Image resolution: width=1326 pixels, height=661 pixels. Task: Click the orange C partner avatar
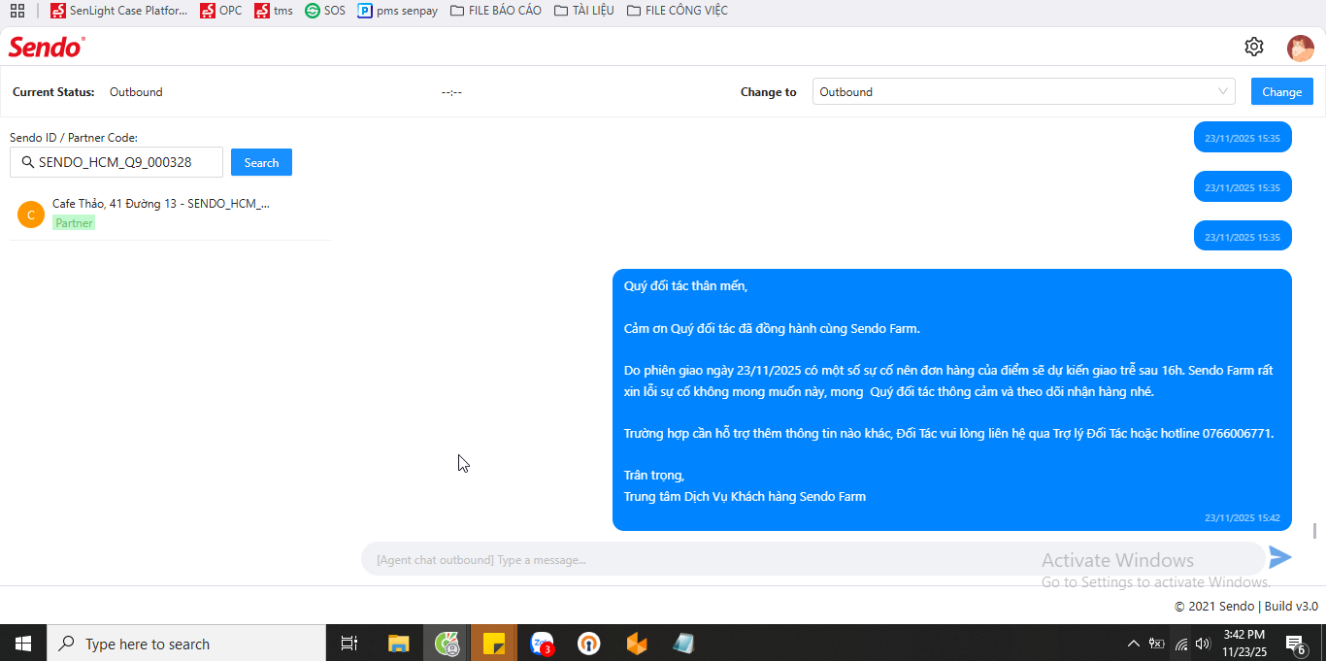pyautogui.click(x=31, y=215)
